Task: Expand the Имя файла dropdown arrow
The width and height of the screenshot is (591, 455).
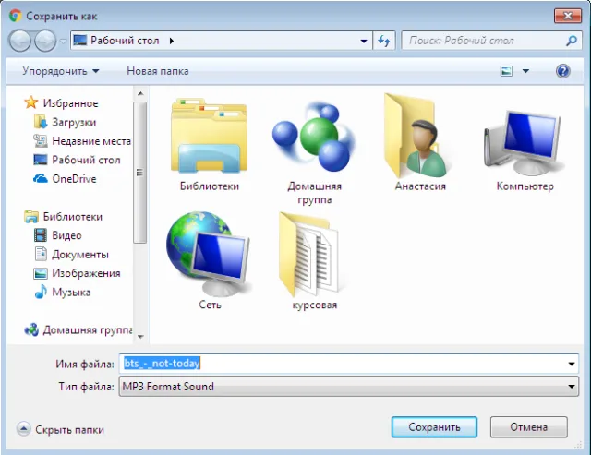Action: click(572, 364)
